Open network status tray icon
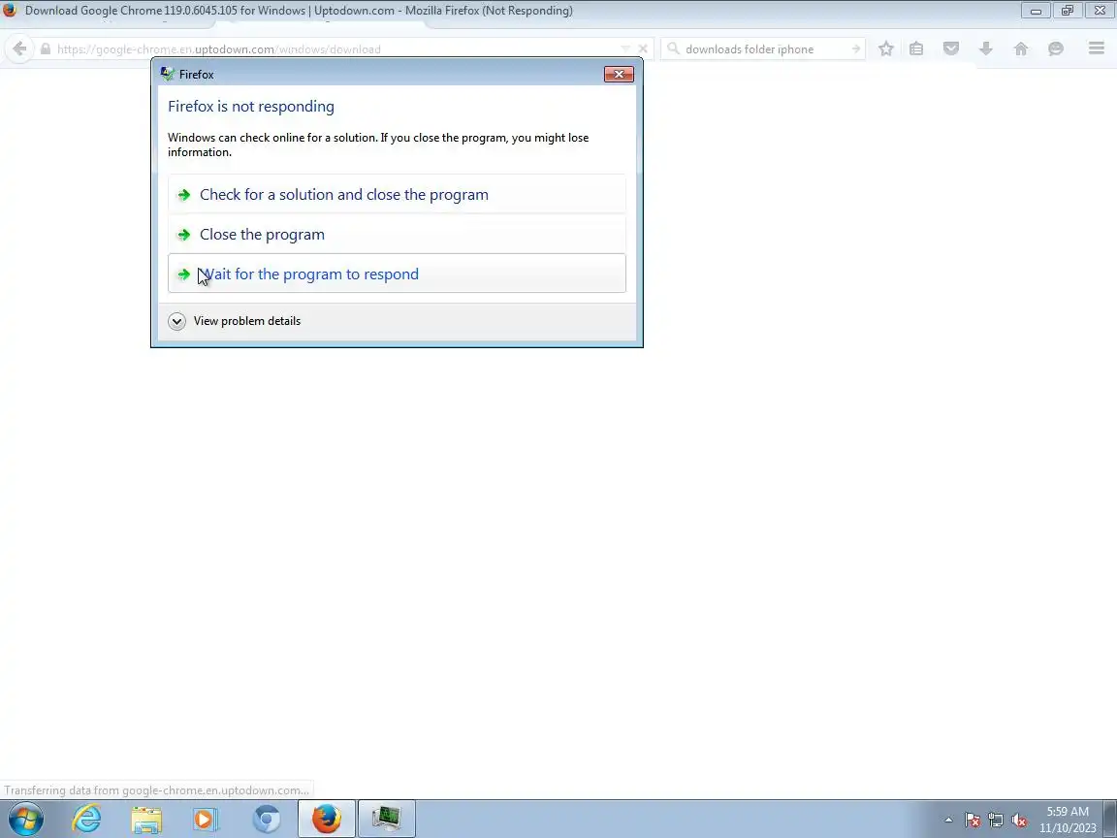 click(996, 821)
